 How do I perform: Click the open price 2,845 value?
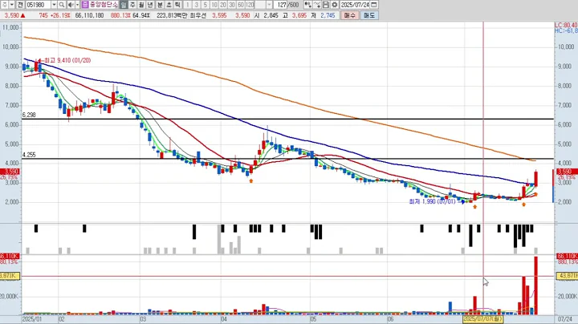[271, 15]
